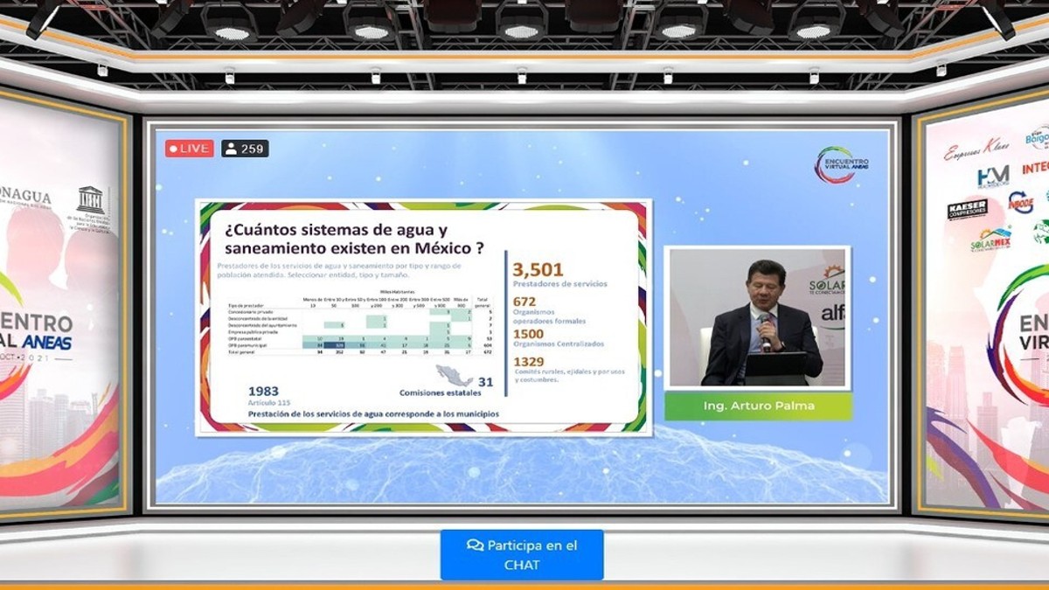Click the 'Ing. Arturo Palma' name label
This screenshot has width=1049, height=590.
coord(757,406)
